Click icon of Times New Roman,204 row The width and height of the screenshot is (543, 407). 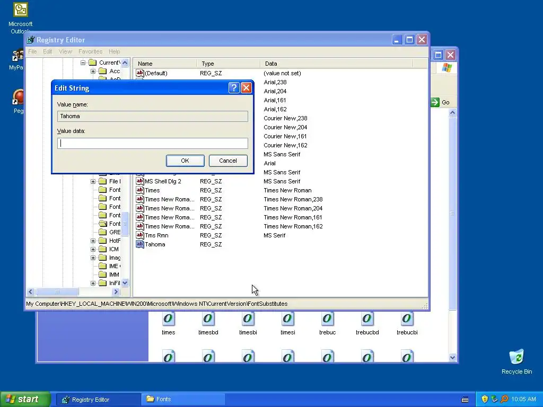tap(140, 208)
